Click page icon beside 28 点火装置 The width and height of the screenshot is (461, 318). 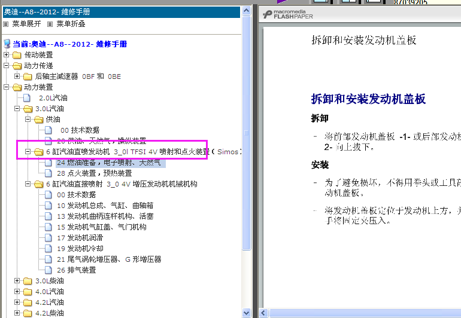click(48, 173)
